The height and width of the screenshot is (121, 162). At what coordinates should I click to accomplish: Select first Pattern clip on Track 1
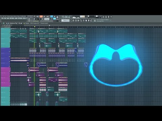(19, 31)
